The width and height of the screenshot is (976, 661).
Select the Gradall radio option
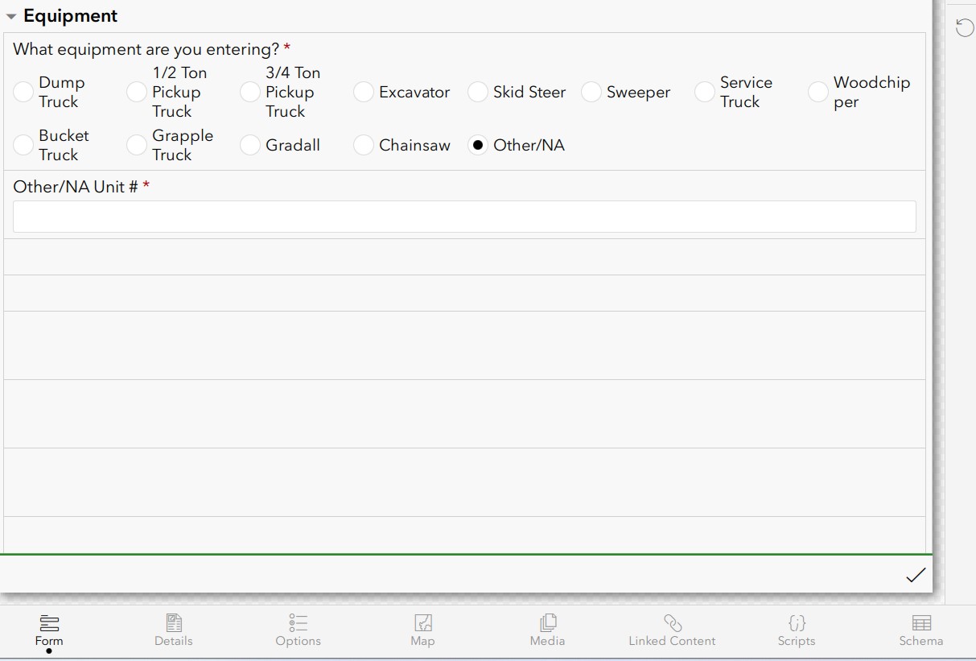(250, 146)
